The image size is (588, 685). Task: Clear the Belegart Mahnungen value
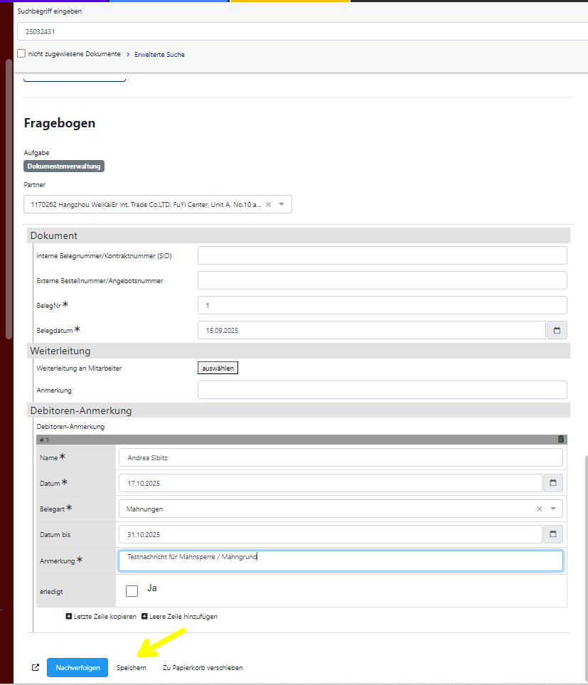(x=539, y=509)
